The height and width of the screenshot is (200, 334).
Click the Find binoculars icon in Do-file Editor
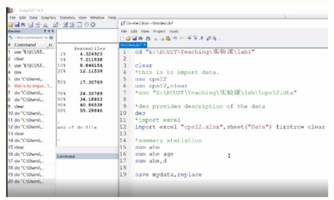148,39
